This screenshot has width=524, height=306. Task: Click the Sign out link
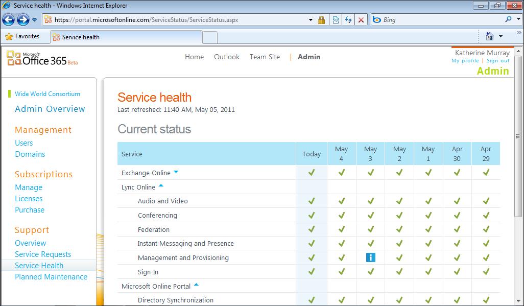pyautogui.click(x=498, y=61)
